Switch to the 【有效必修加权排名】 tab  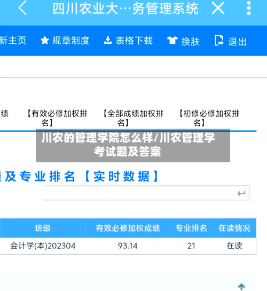(57, 118)
